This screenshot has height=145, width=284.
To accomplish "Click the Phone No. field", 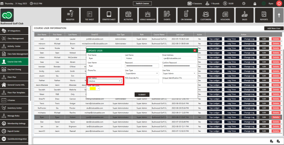I will tap(105, 74).
